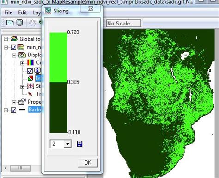
Task: Click the light green upper slice color
Action: point(58,57)
